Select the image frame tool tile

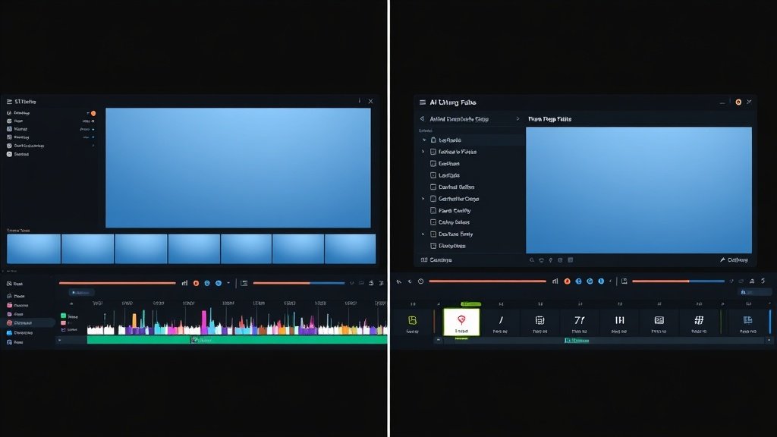[659, 322]
